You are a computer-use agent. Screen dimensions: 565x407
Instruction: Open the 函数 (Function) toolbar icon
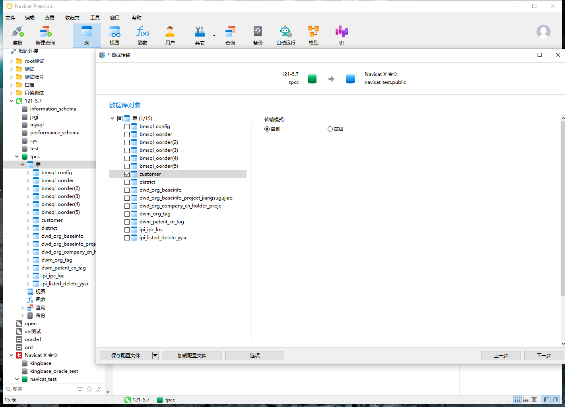point(142,35)
